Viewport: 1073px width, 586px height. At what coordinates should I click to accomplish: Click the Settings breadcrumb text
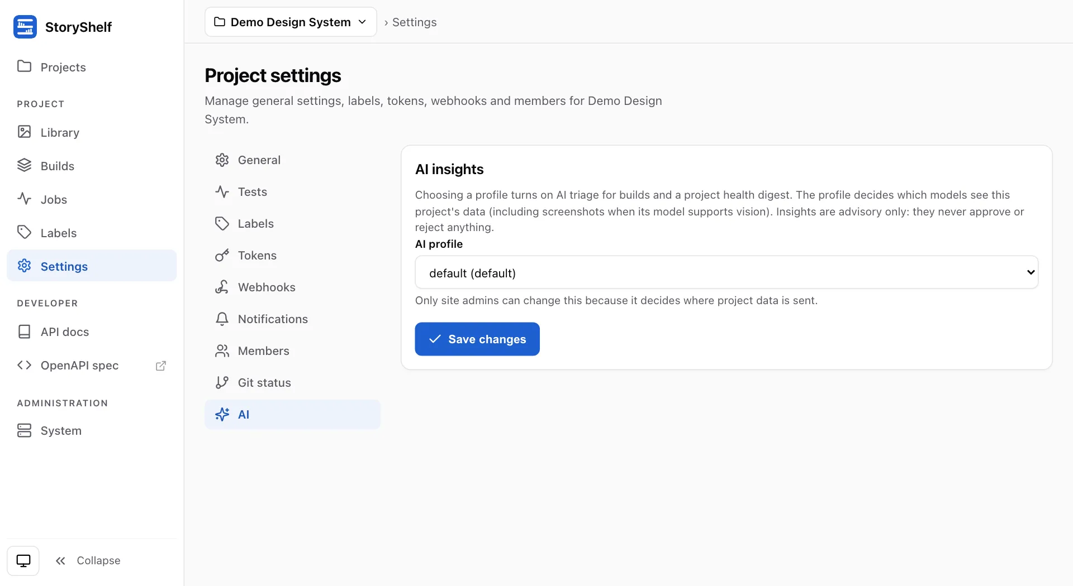414,22
